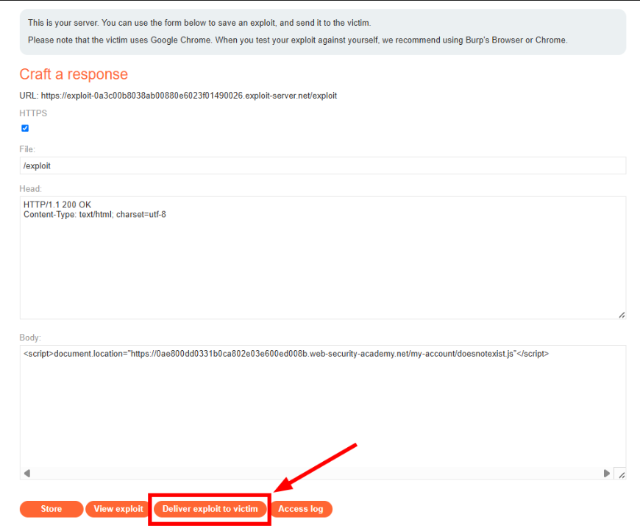Image resolution: width=640 pixels, height=531 pixels.
Task: Click the File input field containing /exploit
Action: [322, 165]
